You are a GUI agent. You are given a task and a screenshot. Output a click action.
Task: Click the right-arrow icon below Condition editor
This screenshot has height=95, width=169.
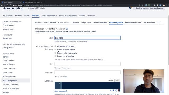(111, 91)
